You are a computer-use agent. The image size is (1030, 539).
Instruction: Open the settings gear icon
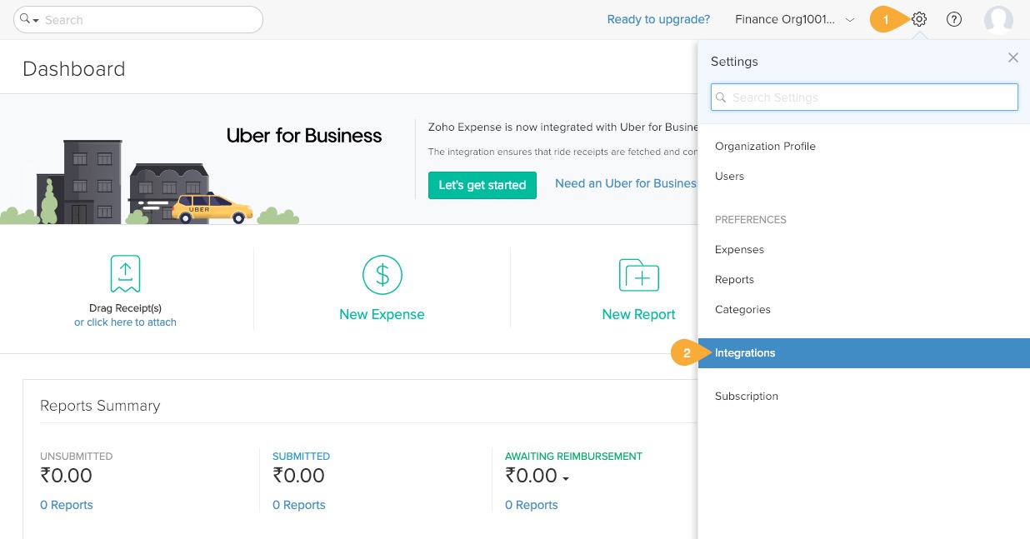point(919,19)
